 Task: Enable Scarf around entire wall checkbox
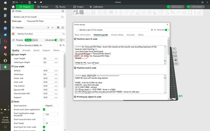[x=44, y=119]
